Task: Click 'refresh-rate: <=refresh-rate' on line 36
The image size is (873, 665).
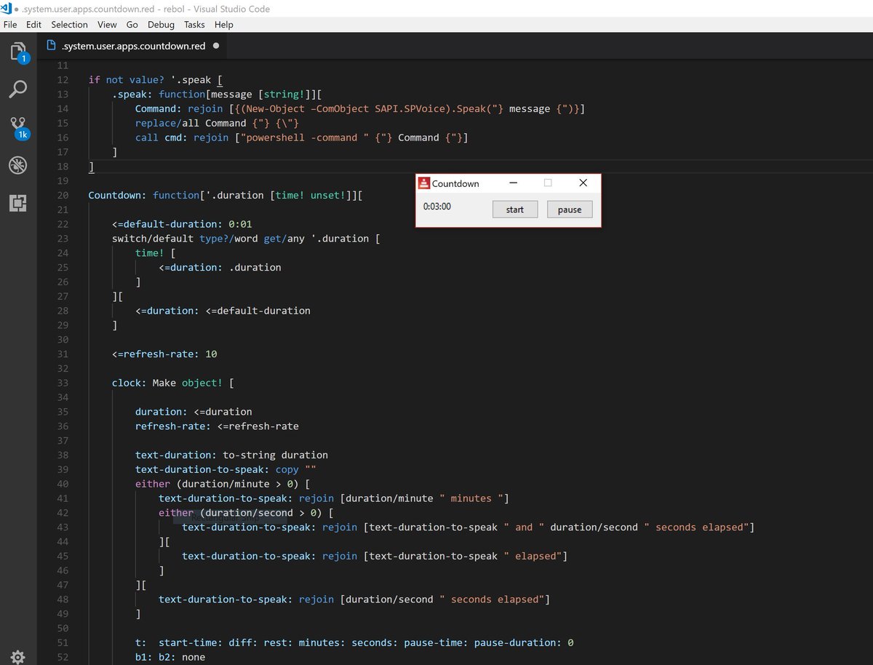Action: [x=217, y=426]
